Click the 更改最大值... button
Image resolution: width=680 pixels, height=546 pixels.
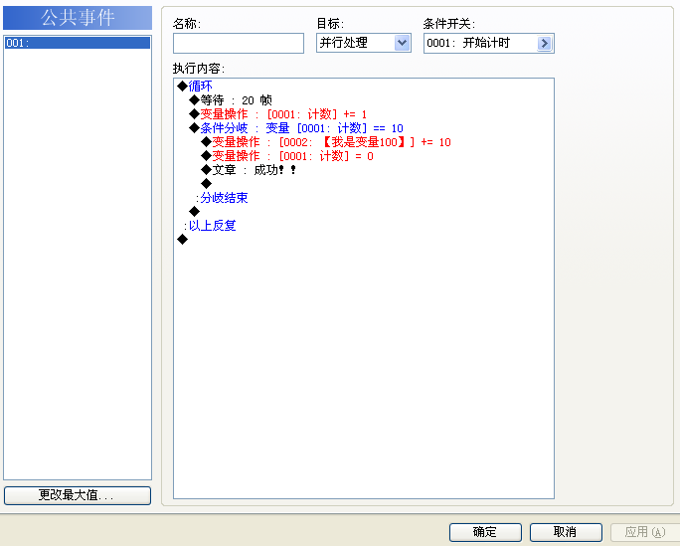(x=78, y=495)
